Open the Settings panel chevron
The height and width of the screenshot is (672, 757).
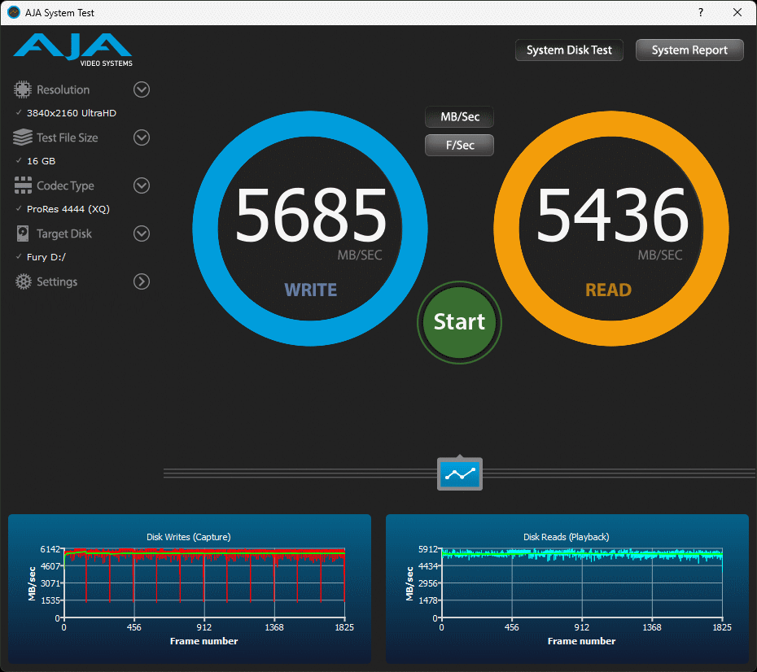142,281
